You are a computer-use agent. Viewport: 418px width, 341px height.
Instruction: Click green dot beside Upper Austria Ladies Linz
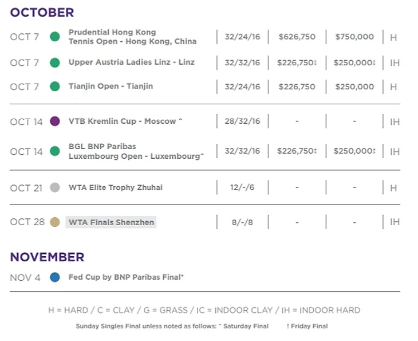pyautogui.click(x=55, y=62)
